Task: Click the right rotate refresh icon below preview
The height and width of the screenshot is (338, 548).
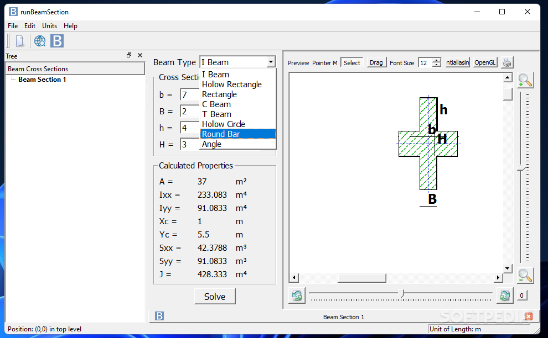Action: (505, 296)
